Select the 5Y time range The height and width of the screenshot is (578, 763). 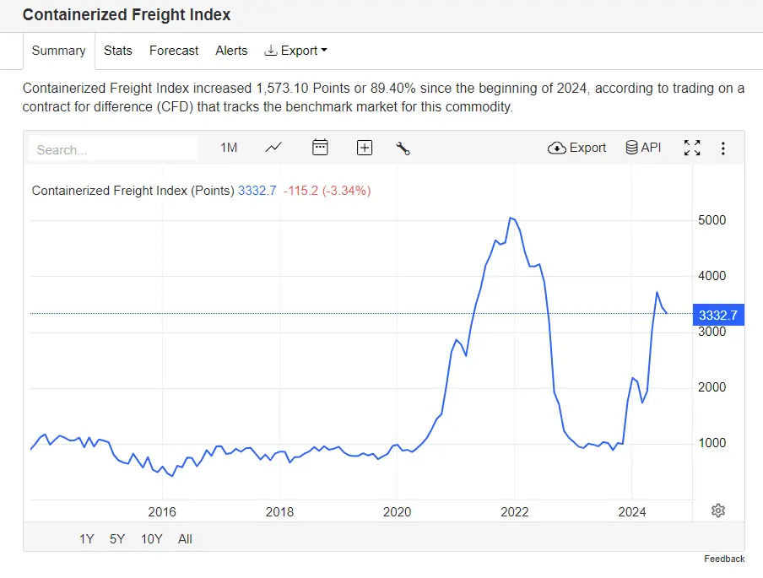(x=117, y=538)
